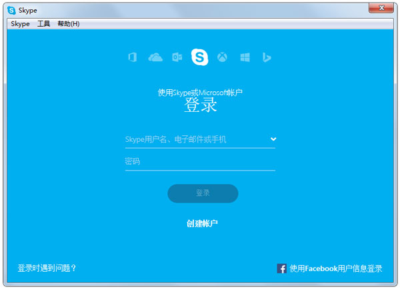The width and height of the screenshot is (400, 289).
Task: Click the Bing icon
Action: (267, 57)
